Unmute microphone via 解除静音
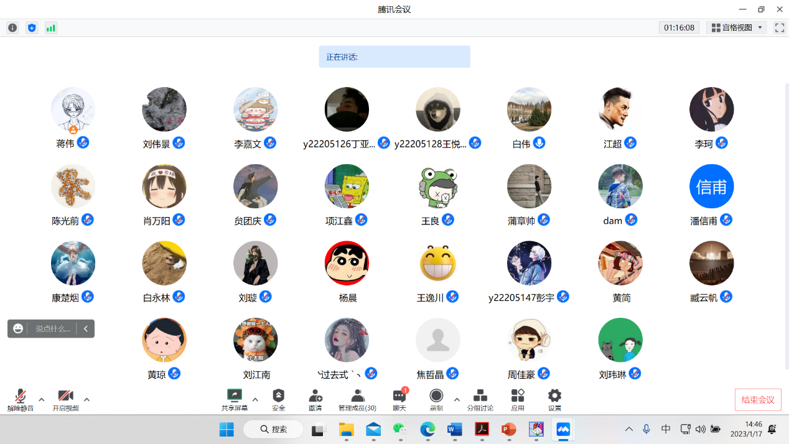Viewport: 789px width, 444px height. pyautogui.click(x=21, y=399)
